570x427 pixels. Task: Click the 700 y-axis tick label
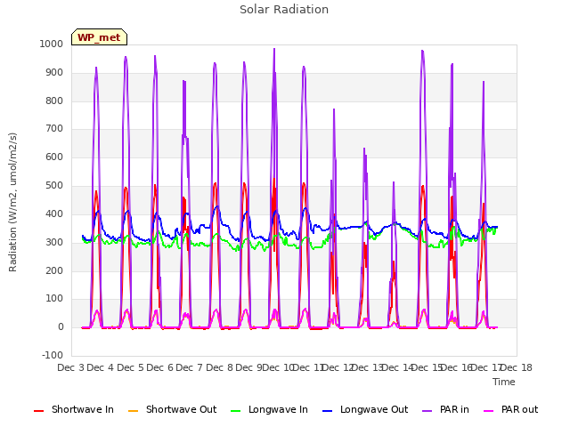click(54, 128)
